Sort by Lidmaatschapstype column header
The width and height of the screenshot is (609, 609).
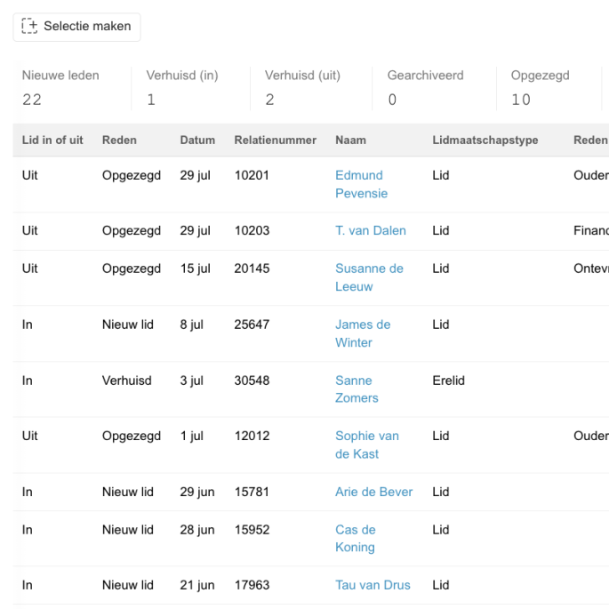(485, 140)
